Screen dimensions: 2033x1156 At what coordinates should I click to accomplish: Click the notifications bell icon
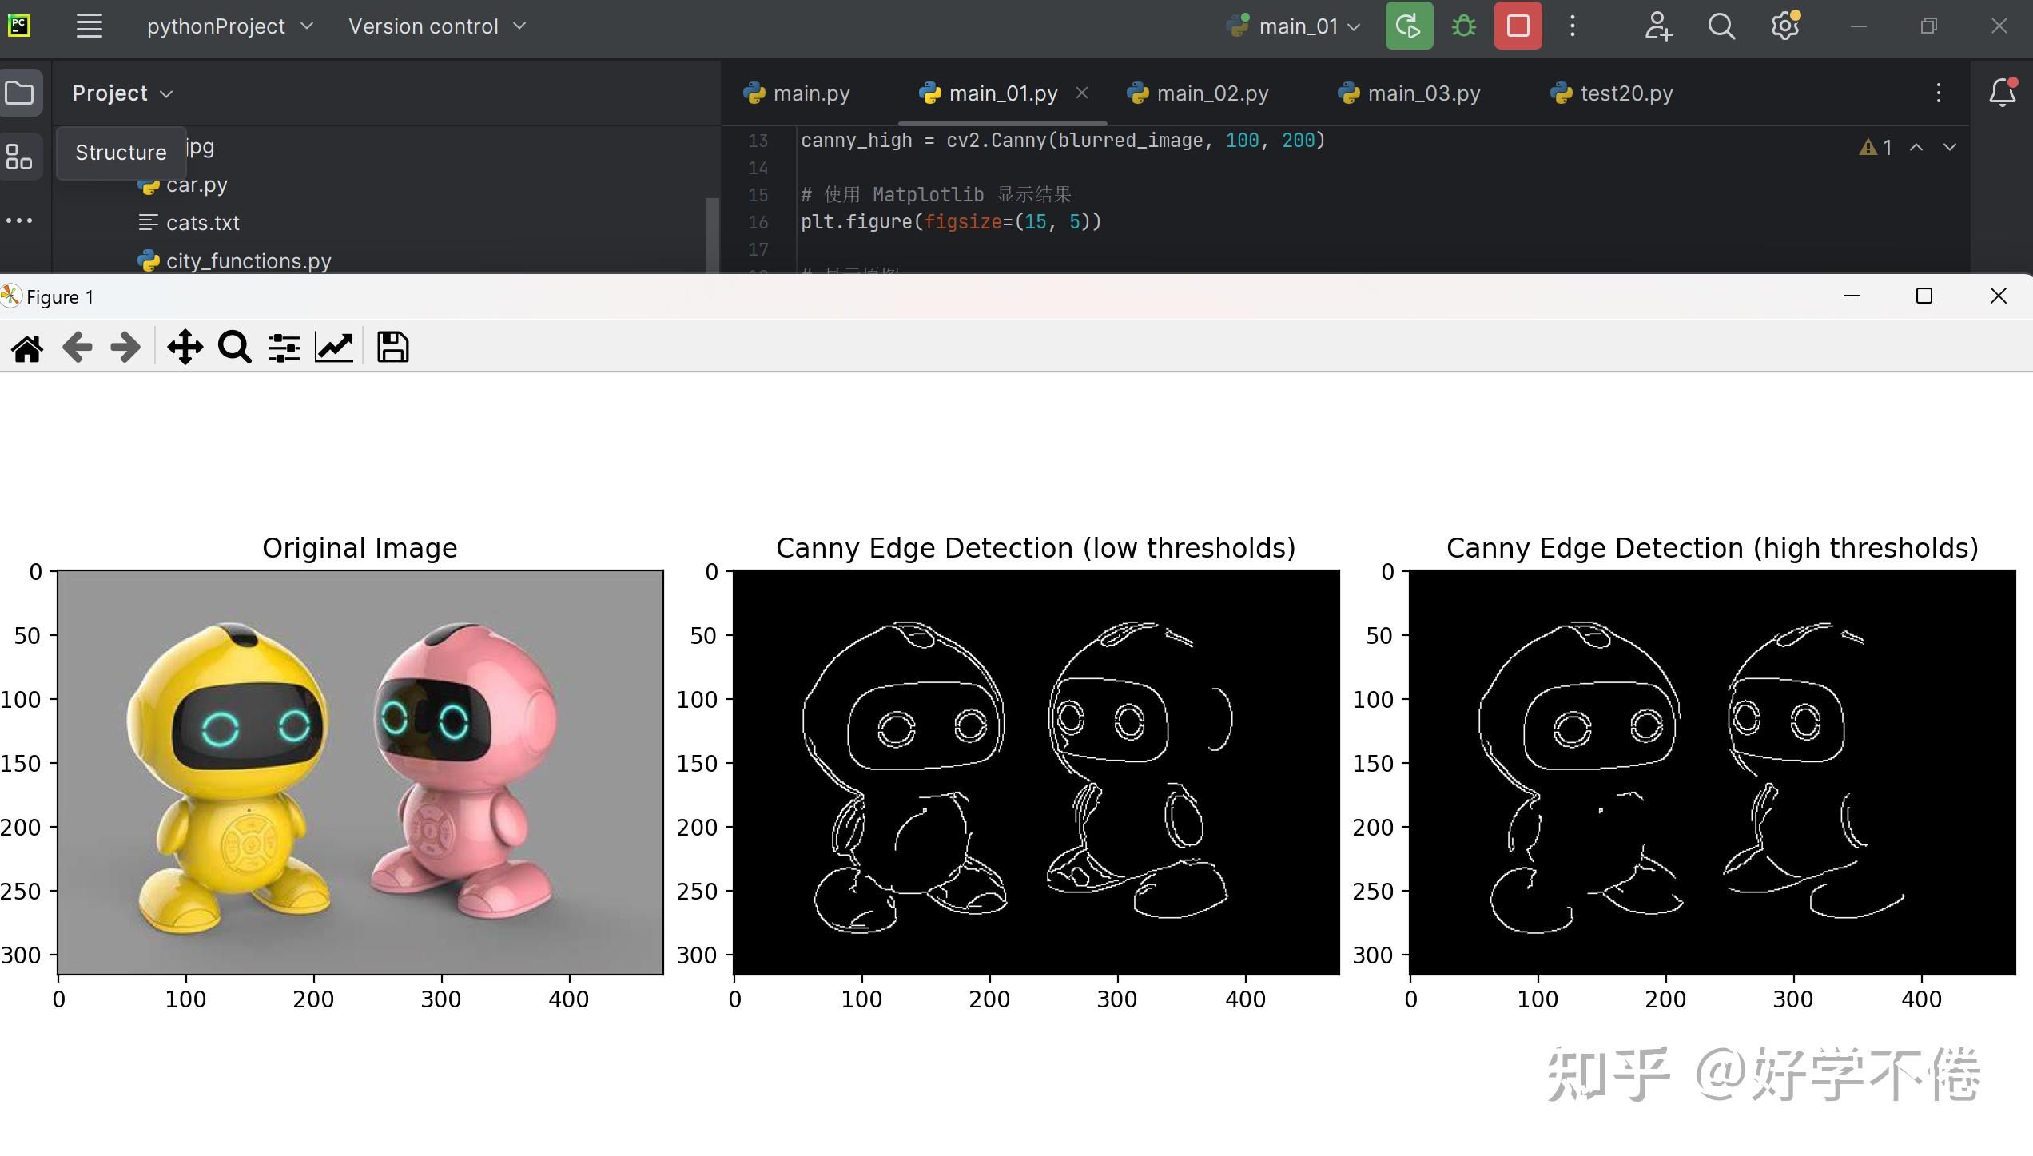(x=2002, y=93)
